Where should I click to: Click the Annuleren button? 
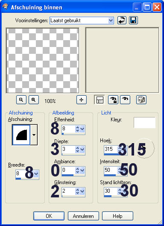coord(83,216)
